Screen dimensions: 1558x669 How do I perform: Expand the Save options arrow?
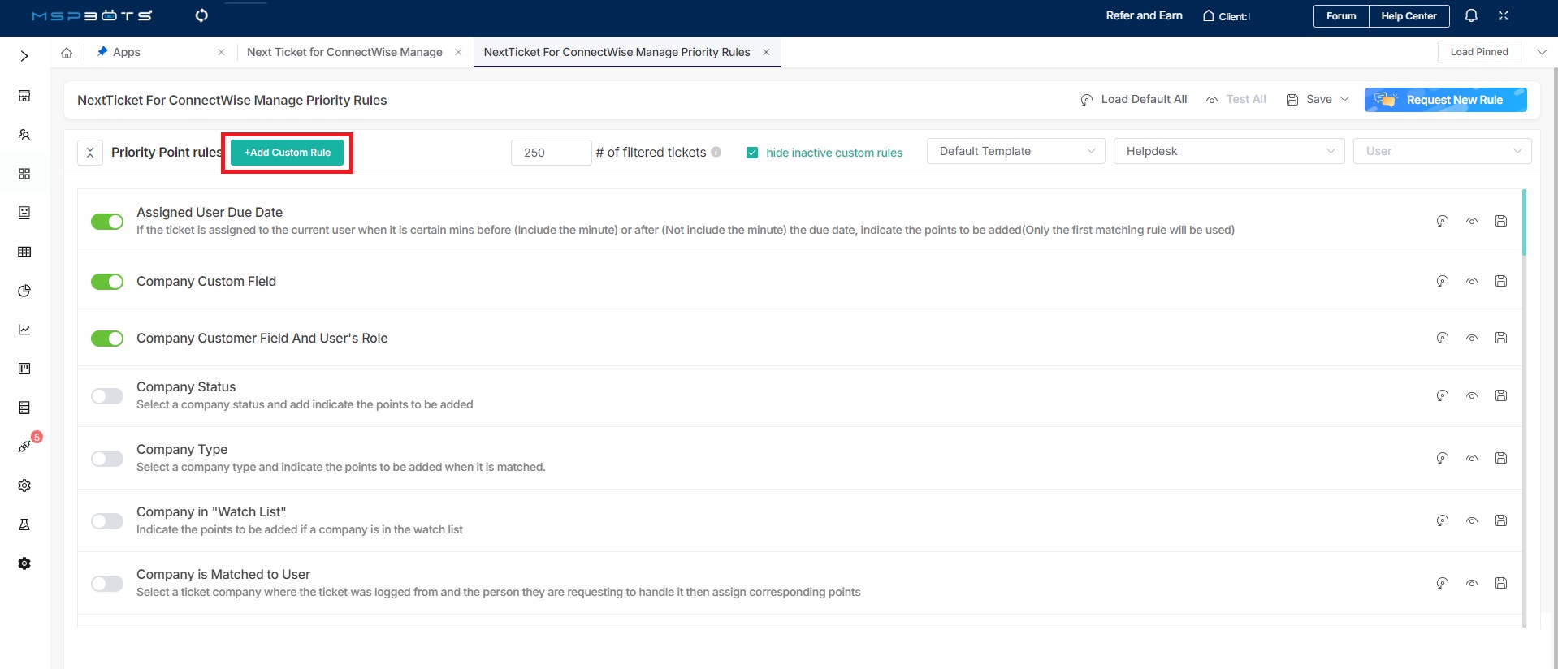(1344, 99)
